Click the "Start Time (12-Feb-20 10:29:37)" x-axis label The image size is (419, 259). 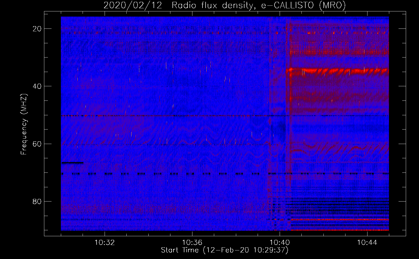click(x=225, y=250)
